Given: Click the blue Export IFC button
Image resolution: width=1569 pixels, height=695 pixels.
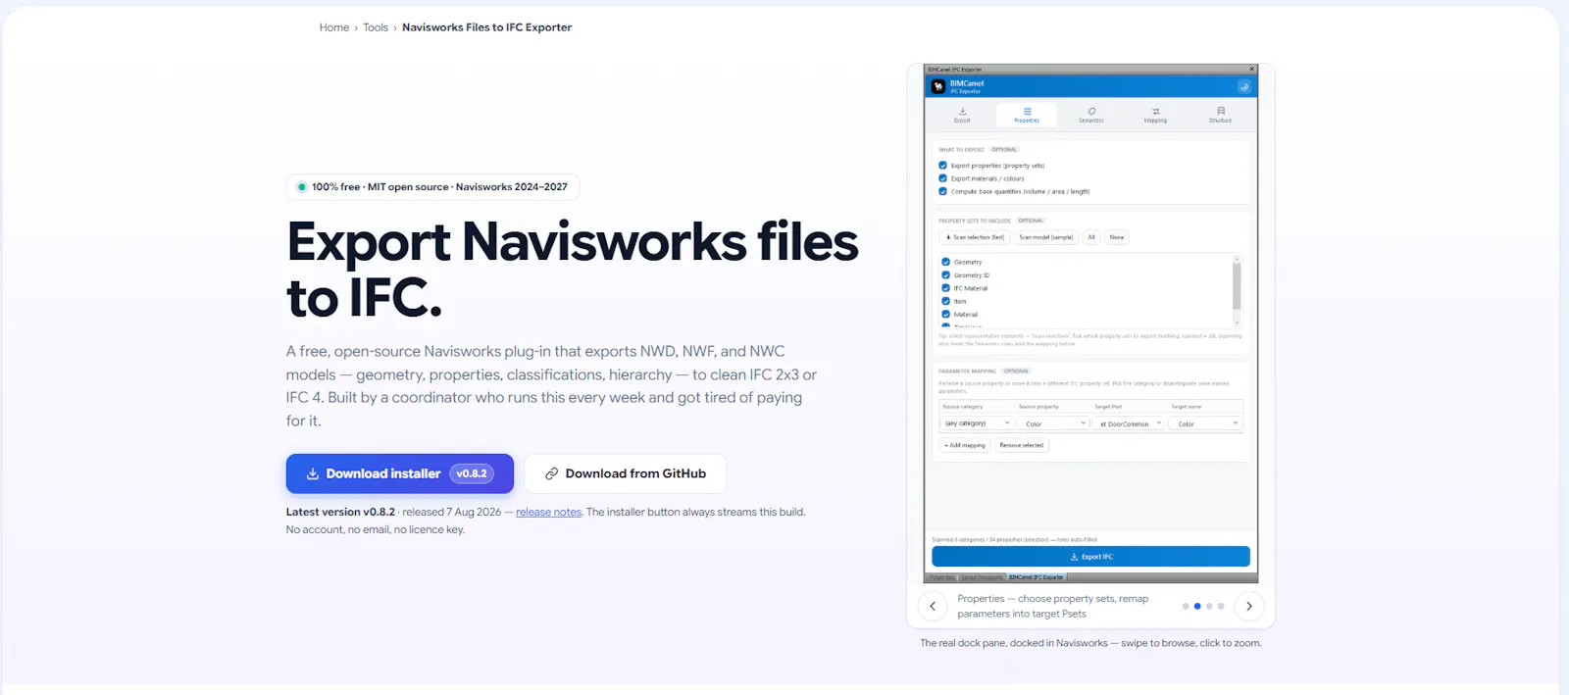Looking at the screenshot, I should click(1090, 557).
